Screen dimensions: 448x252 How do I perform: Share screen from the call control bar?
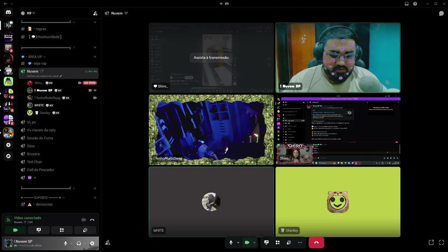pyautogui.click(x=266, y=242)
